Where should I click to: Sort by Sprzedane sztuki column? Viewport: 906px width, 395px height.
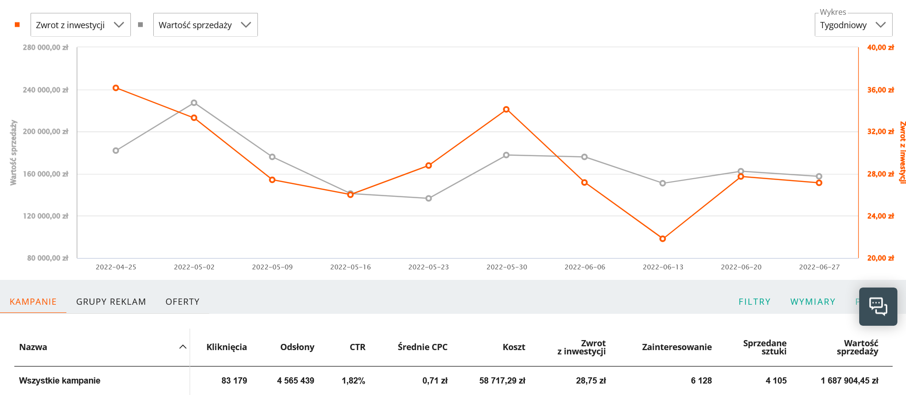[x=765, y=347]
